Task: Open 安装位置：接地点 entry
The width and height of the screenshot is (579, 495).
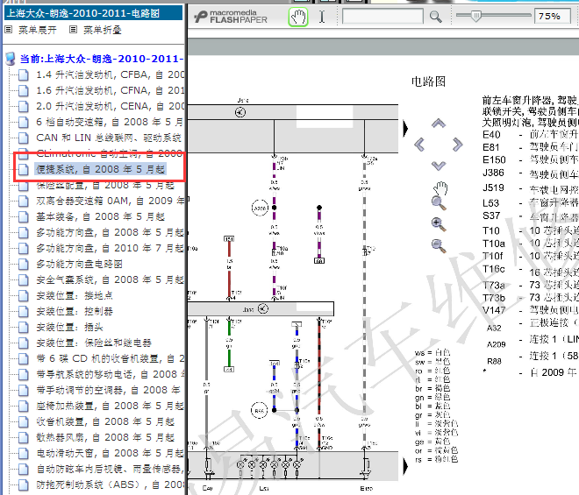Action: point(75,296)
